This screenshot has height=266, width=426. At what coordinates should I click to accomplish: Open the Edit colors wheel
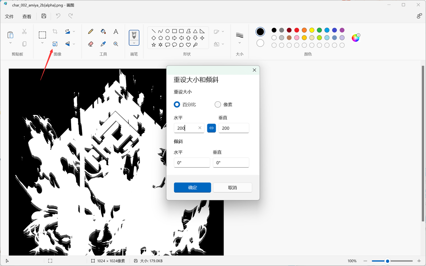coord(356,38)
